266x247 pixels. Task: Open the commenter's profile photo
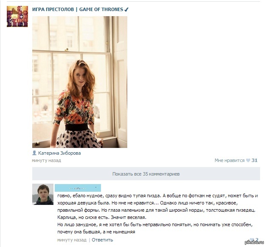43,194
